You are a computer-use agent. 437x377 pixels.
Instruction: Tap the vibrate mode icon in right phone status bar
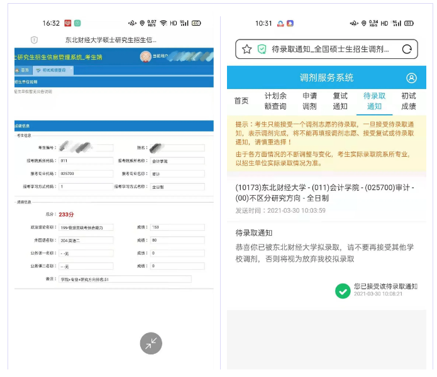(x=354, y=23)
